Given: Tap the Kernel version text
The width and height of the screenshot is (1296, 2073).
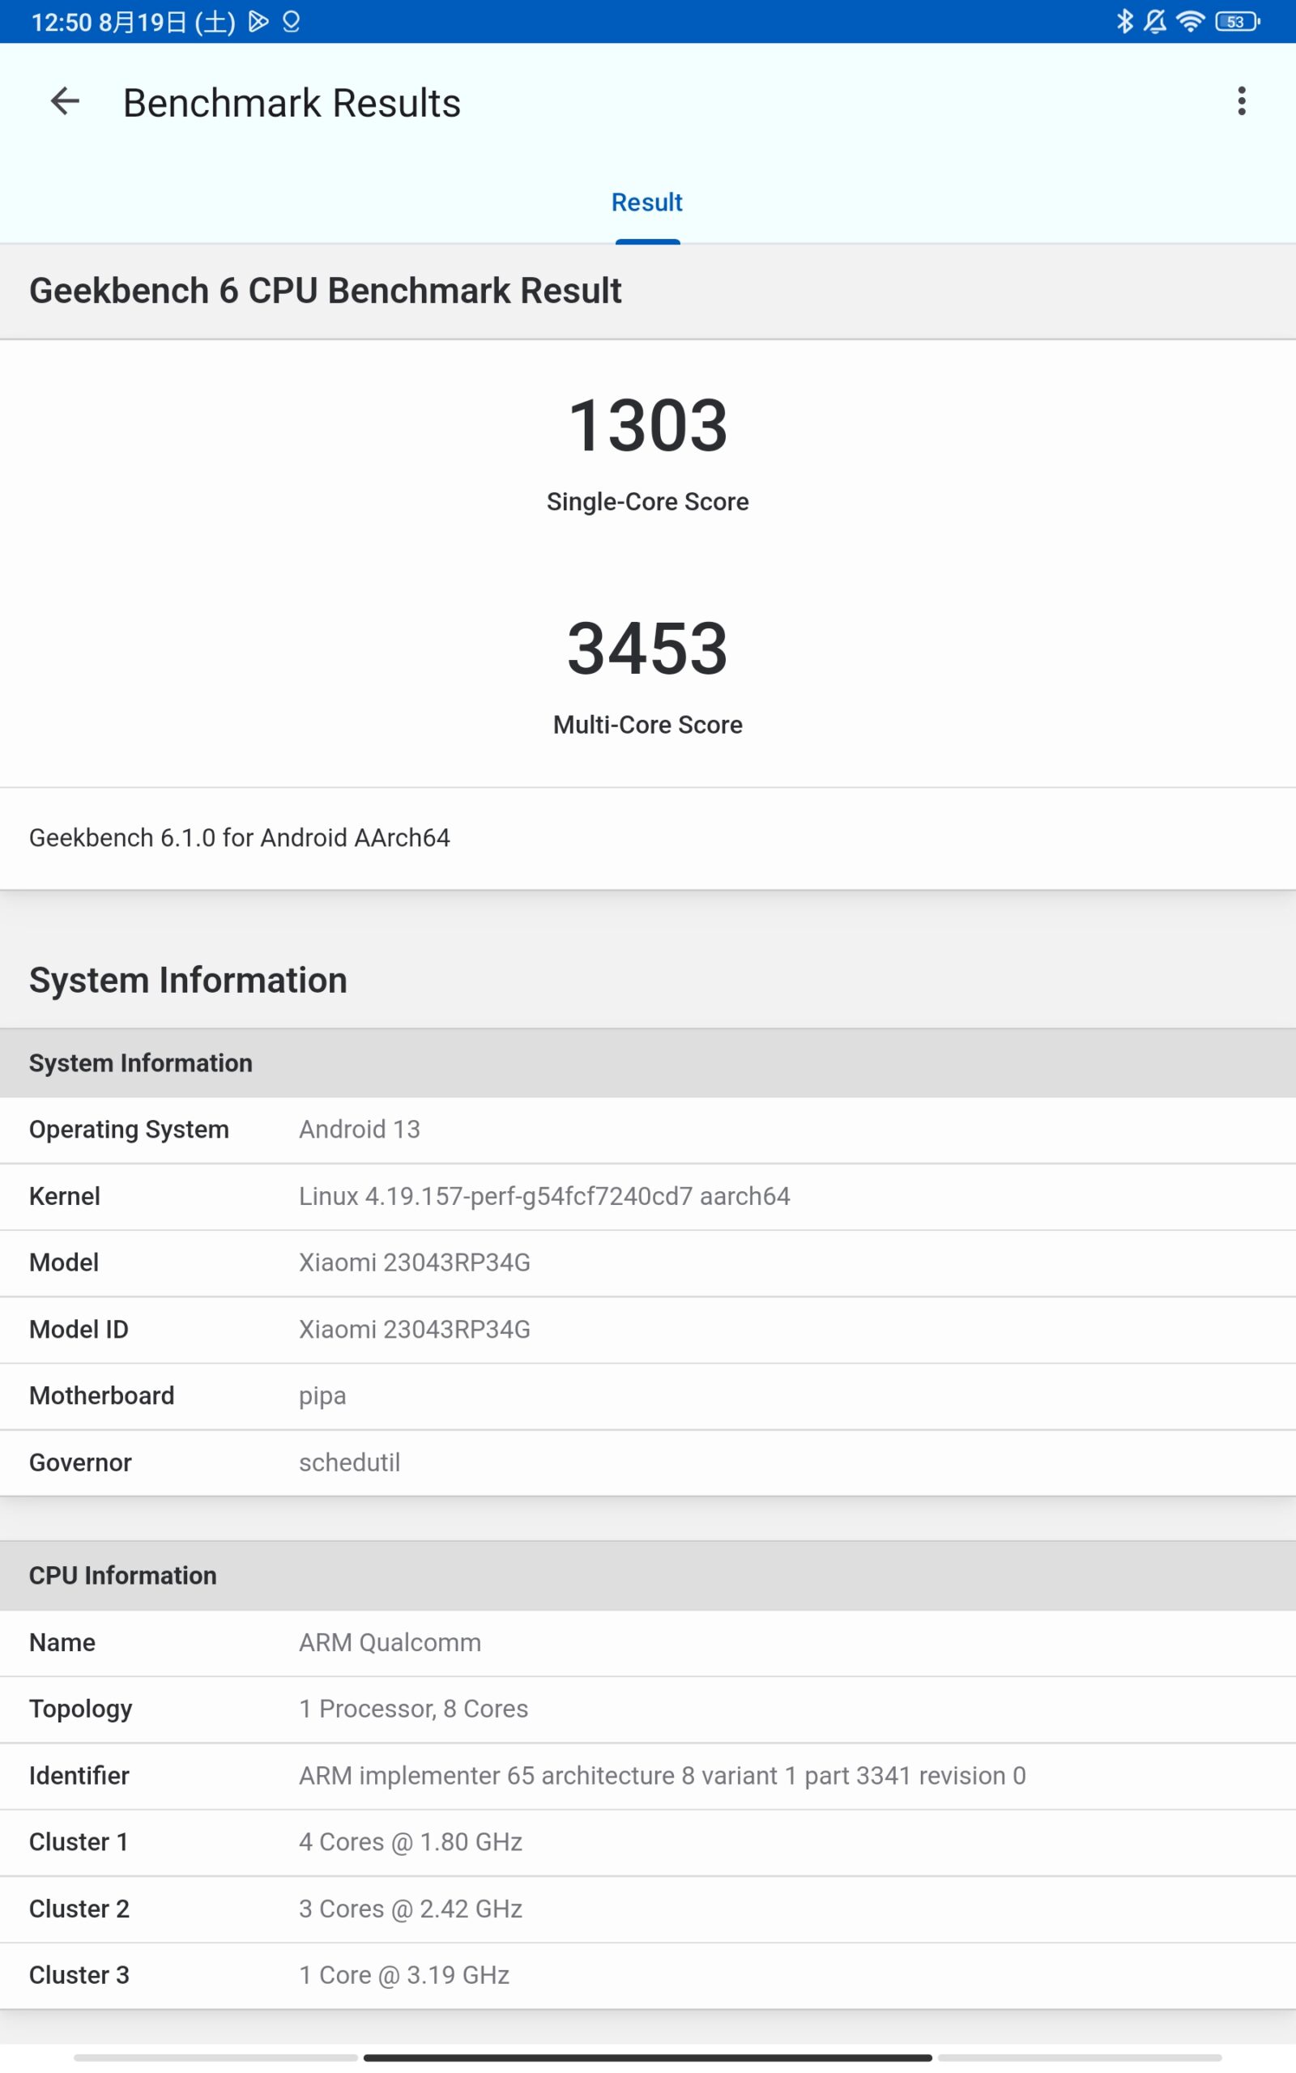Looking at the screenshot, I should pyautogui.click(x=544, y=1196).
